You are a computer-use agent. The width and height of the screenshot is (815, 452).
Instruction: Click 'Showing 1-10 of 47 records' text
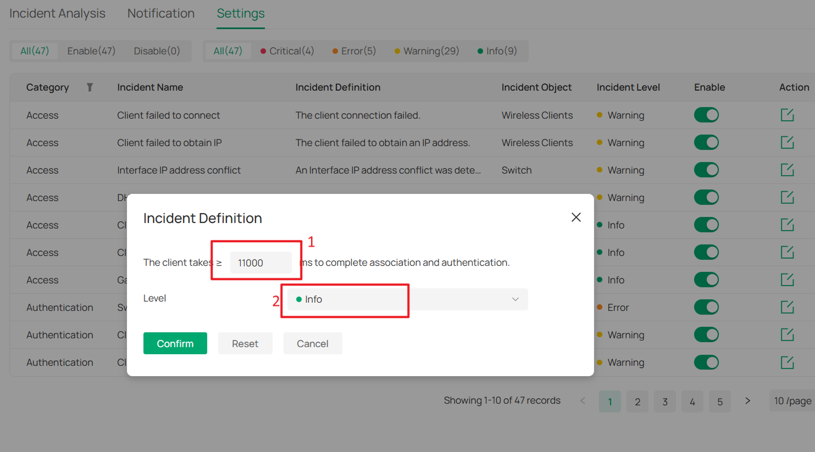[502, 400]
